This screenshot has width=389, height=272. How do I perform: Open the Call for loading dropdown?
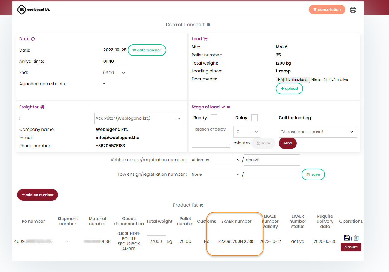point(318,132)
